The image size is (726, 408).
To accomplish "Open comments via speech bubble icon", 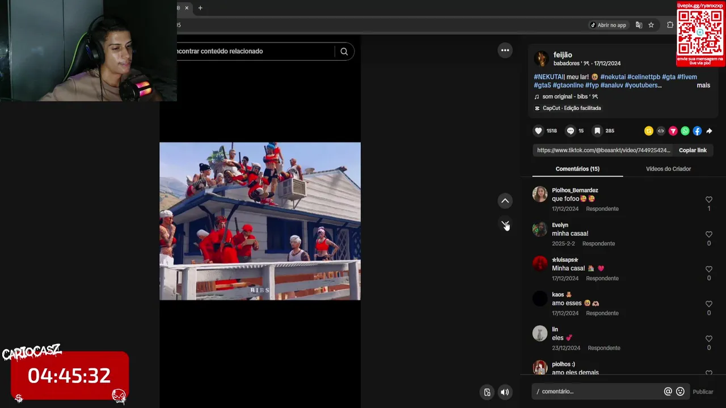I will 571,131.
